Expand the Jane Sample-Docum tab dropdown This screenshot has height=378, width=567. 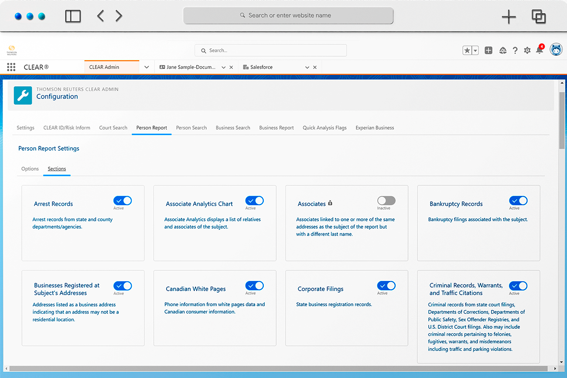[222, 67]
